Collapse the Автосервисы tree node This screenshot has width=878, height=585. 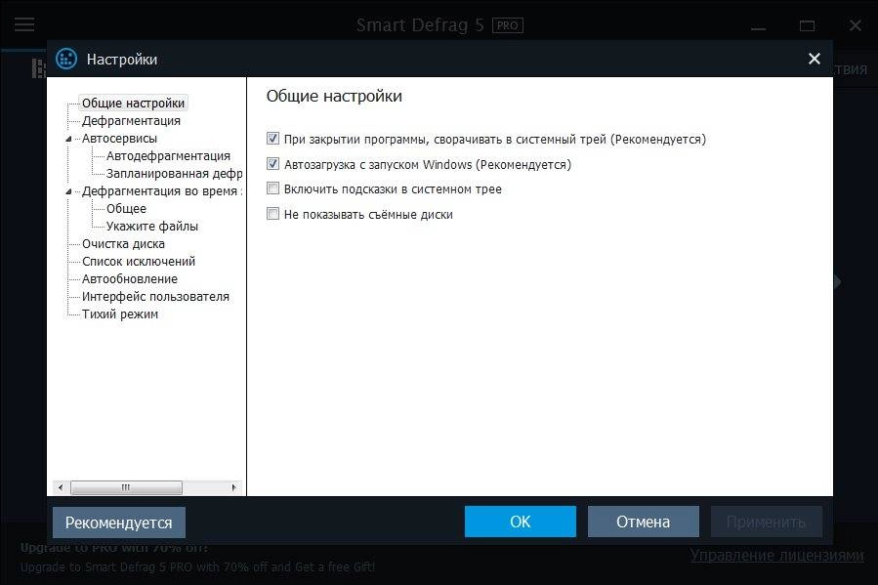(68, 139)
